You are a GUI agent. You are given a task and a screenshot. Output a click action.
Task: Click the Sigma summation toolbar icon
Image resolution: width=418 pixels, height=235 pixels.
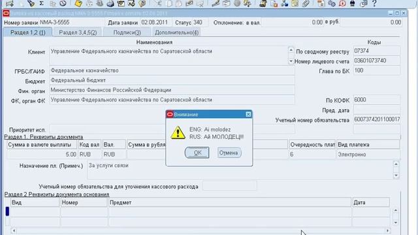click(x=41, y=3)
